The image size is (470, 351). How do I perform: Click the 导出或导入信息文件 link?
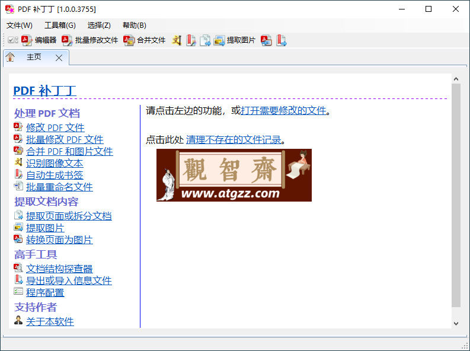[69, 281]
